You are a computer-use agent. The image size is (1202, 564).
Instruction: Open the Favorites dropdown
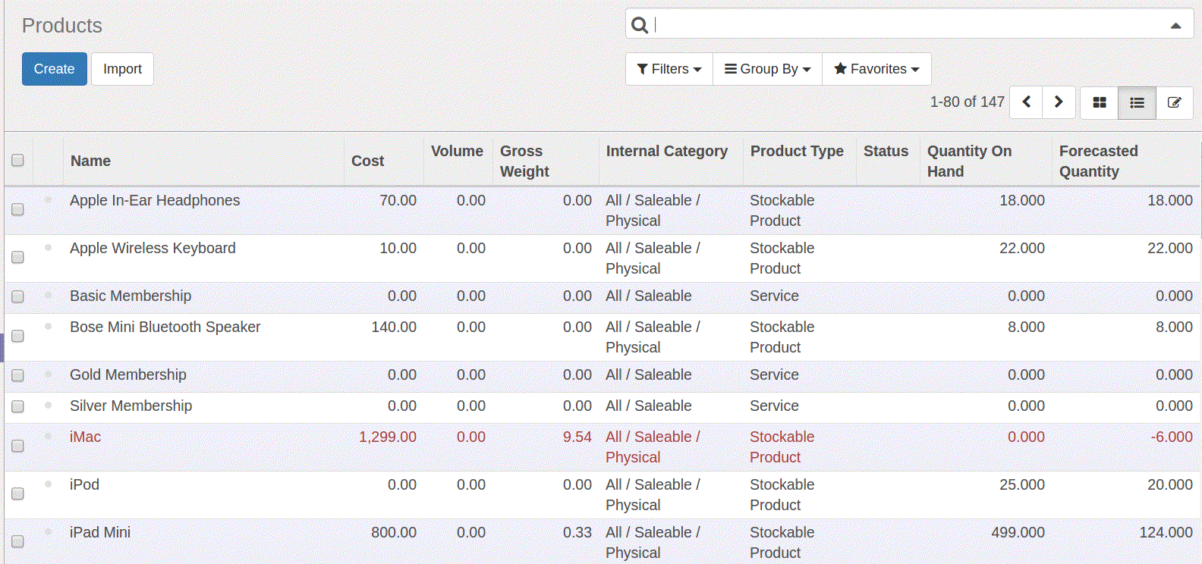tap(876, 69)
